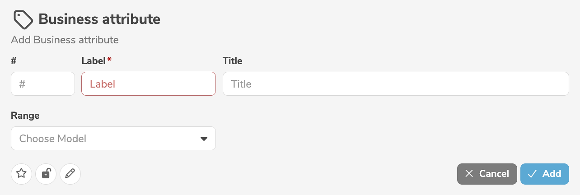Click the pencil edit icon button
This screenshot has height=195, width=580.
tap(70, 174)
